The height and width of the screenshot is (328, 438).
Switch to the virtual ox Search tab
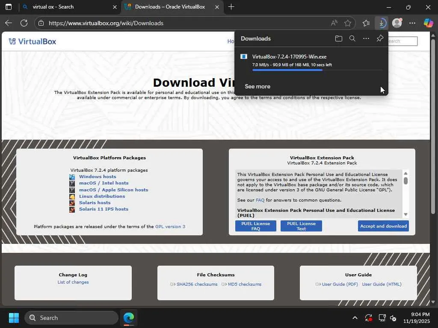pos(70,7)
